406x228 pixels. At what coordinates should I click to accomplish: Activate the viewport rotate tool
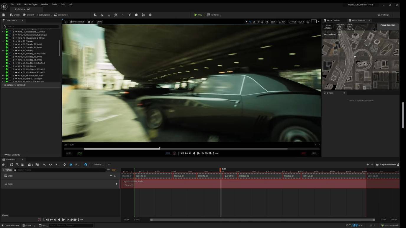[x=254, y=22]
